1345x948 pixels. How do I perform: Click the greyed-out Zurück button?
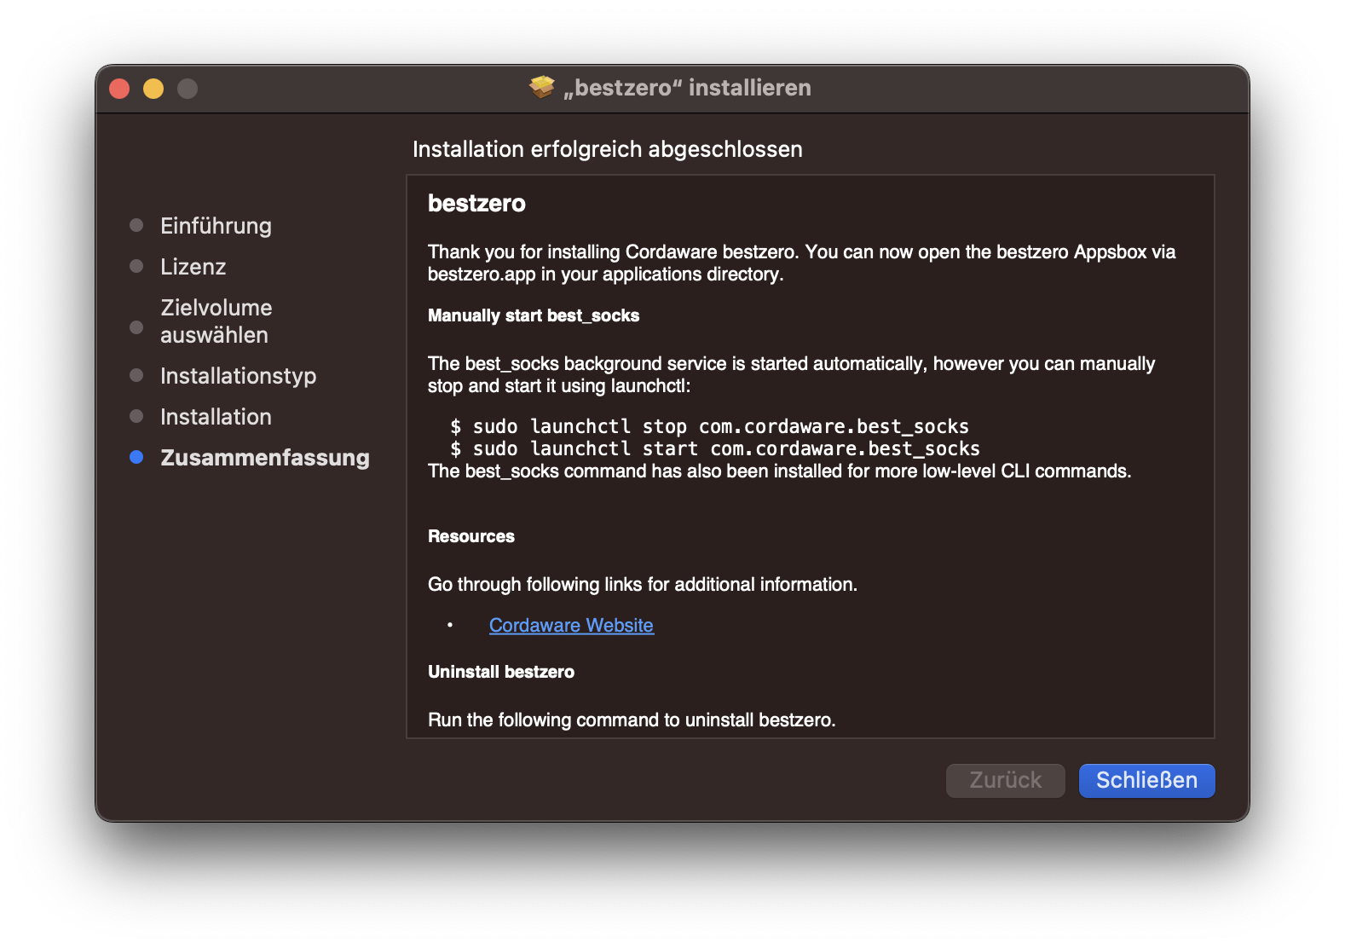(x=1005, y=780)
